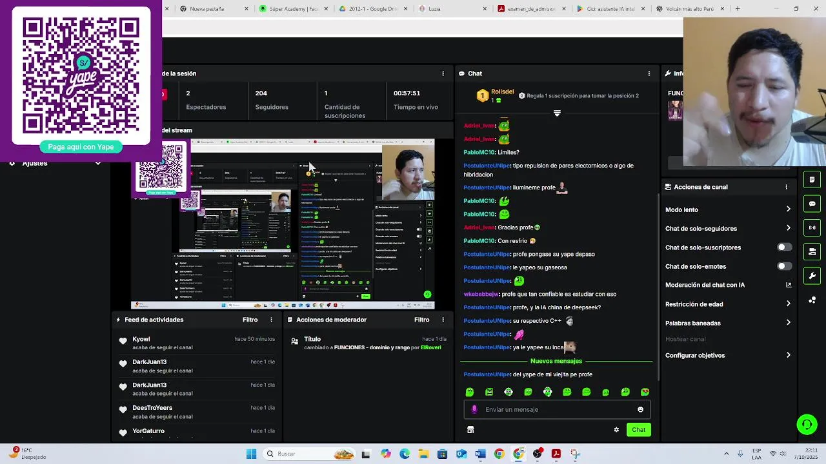Click the Enviar un mensaje input field

point(557,409)
